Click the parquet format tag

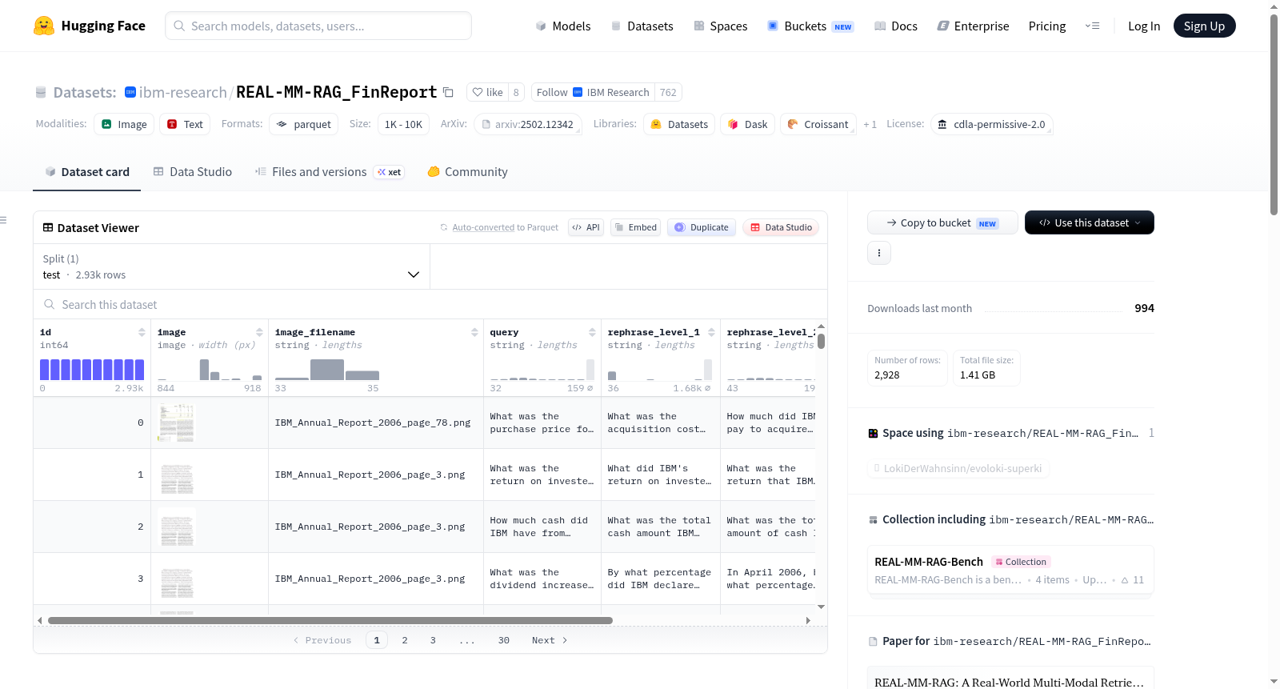coord(303,124)
